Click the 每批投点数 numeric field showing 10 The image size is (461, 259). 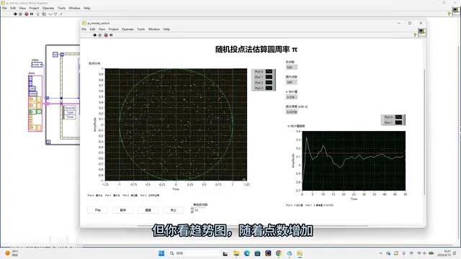pos(200,210)
